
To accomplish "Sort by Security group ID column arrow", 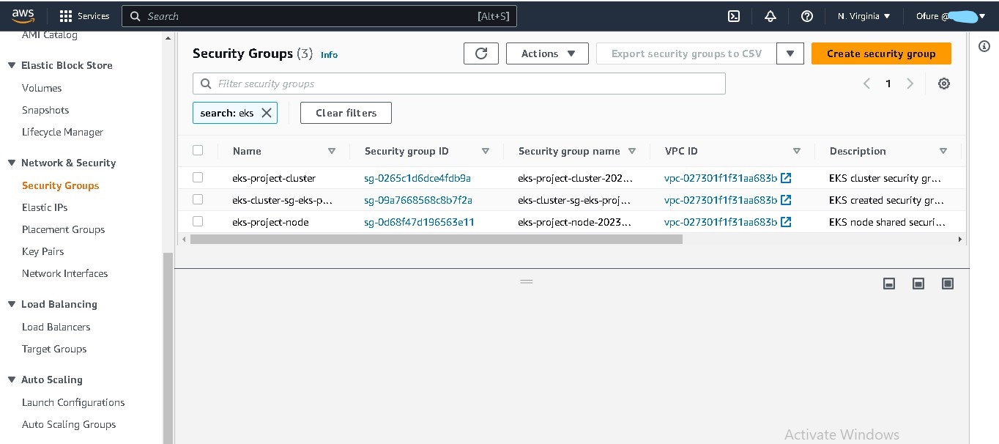I will click(486, 151).
